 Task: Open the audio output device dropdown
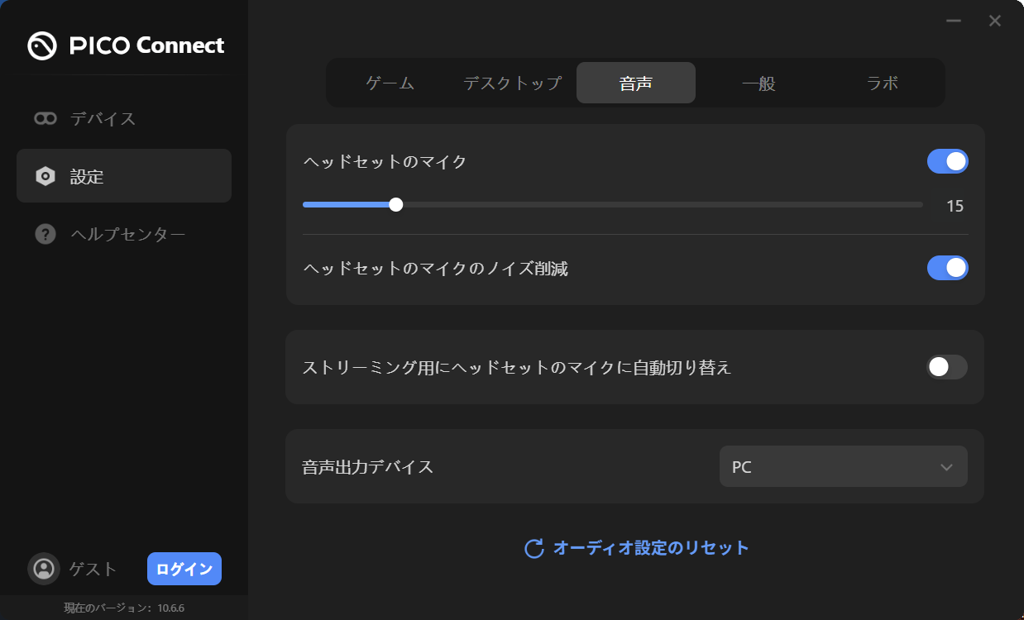click(x=843, y=467)
